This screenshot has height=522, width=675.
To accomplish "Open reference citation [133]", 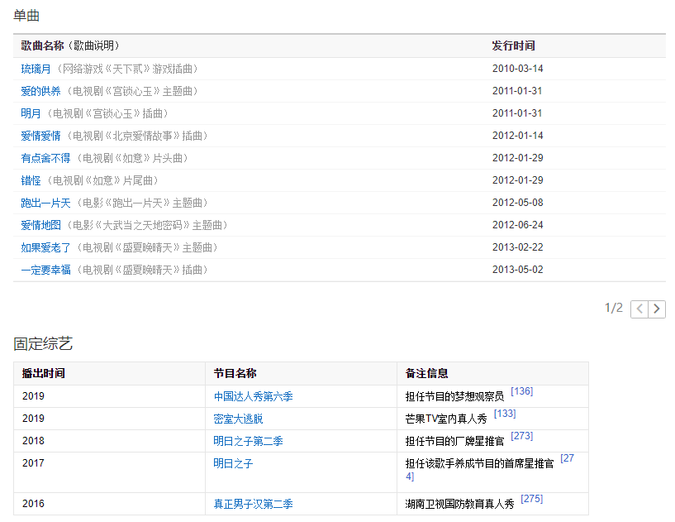I will (x=504, y=414).
